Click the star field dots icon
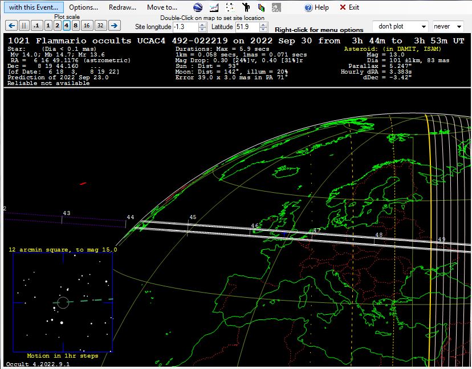This screenshot has height=369, width=472. point(230,7)
